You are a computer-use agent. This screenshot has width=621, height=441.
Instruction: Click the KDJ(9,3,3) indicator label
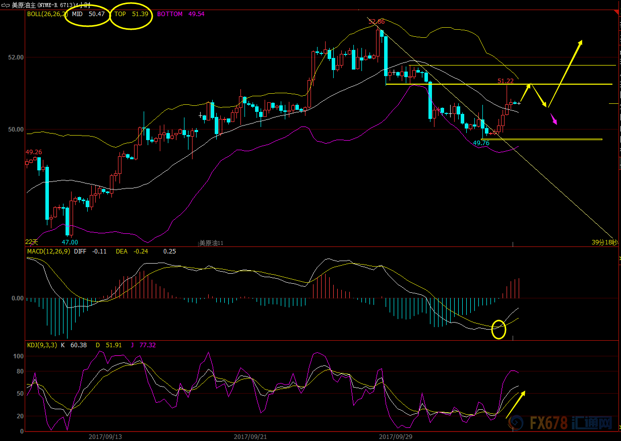tap(42, 345)
